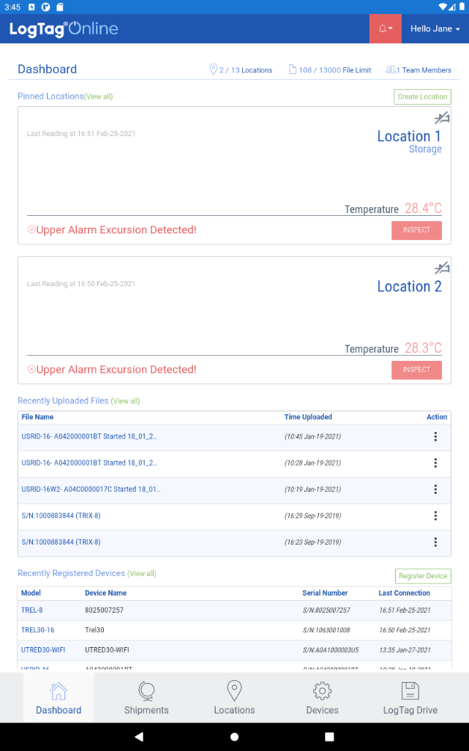
Task: Open the Dashboard tab
Action: coord(59,698)
